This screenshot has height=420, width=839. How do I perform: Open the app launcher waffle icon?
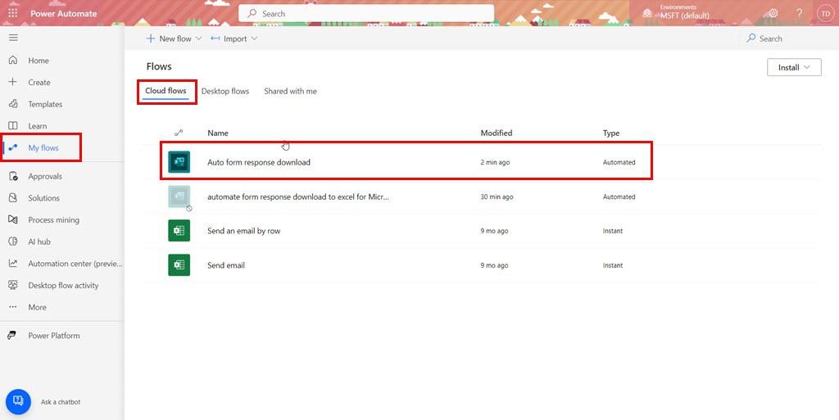point(13,13)
